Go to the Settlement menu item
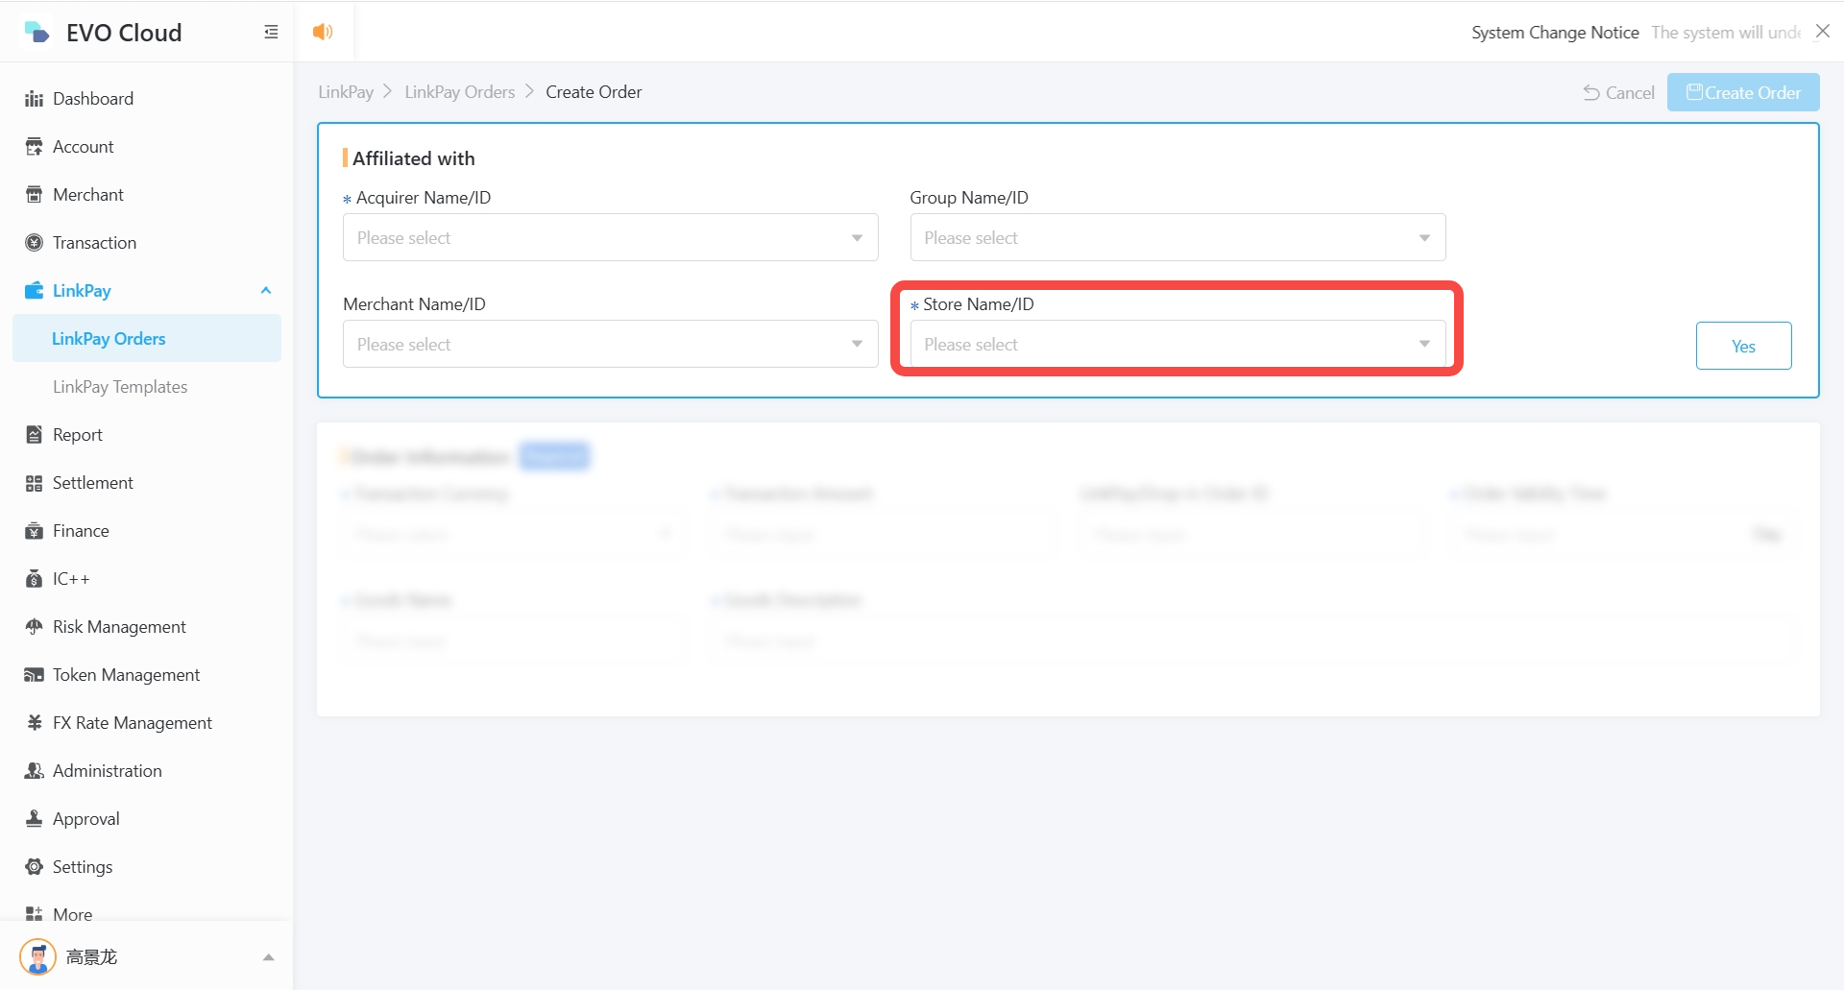Viewport: 1844px width, 990px height. (92, 483)
